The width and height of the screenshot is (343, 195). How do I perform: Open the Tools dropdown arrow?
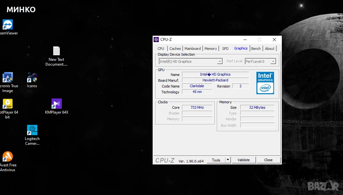coord(228,160)
